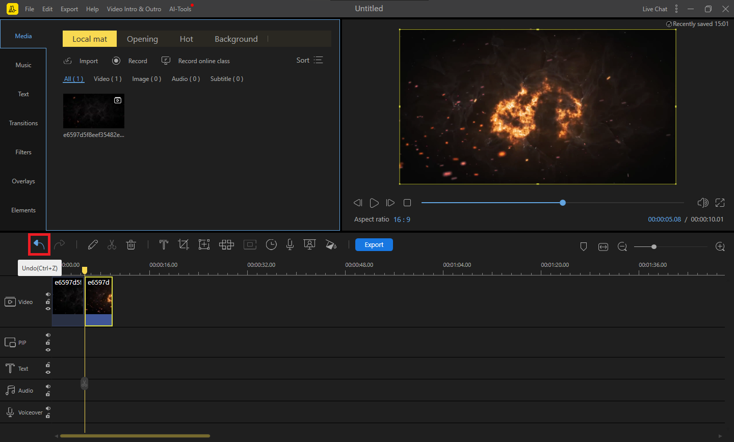Viewport: 734px width, 442px height.
Task: Click the Record online class icon
Action: coord(166,61)
